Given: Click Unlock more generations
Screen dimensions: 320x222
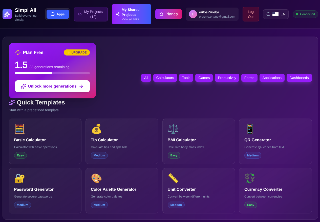Looking at the screenshot, I should 52,86.
